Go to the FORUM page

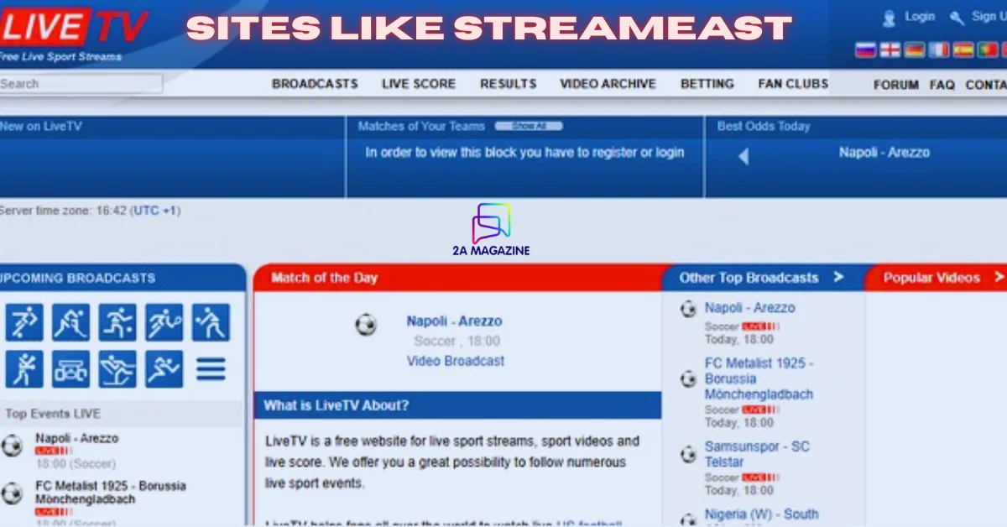895,86
